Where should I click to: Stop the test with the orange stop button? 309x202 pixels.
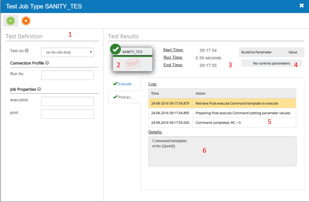[x=26, y=21]
